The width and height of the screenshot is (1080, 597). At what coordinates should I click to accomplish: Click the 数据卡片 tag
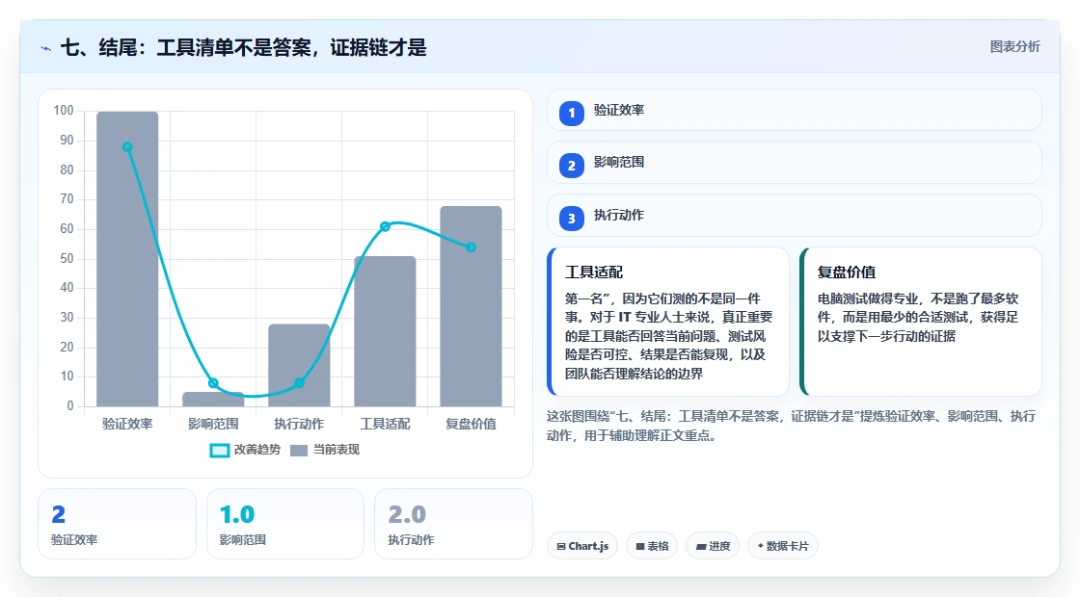tap(782, 546)
